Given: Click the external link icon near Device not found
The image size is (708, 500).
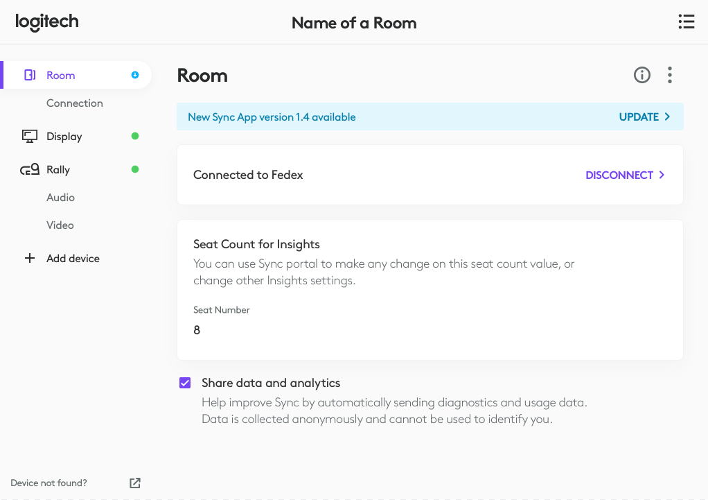Looking at the screenshot, I should tap(134, 483).
